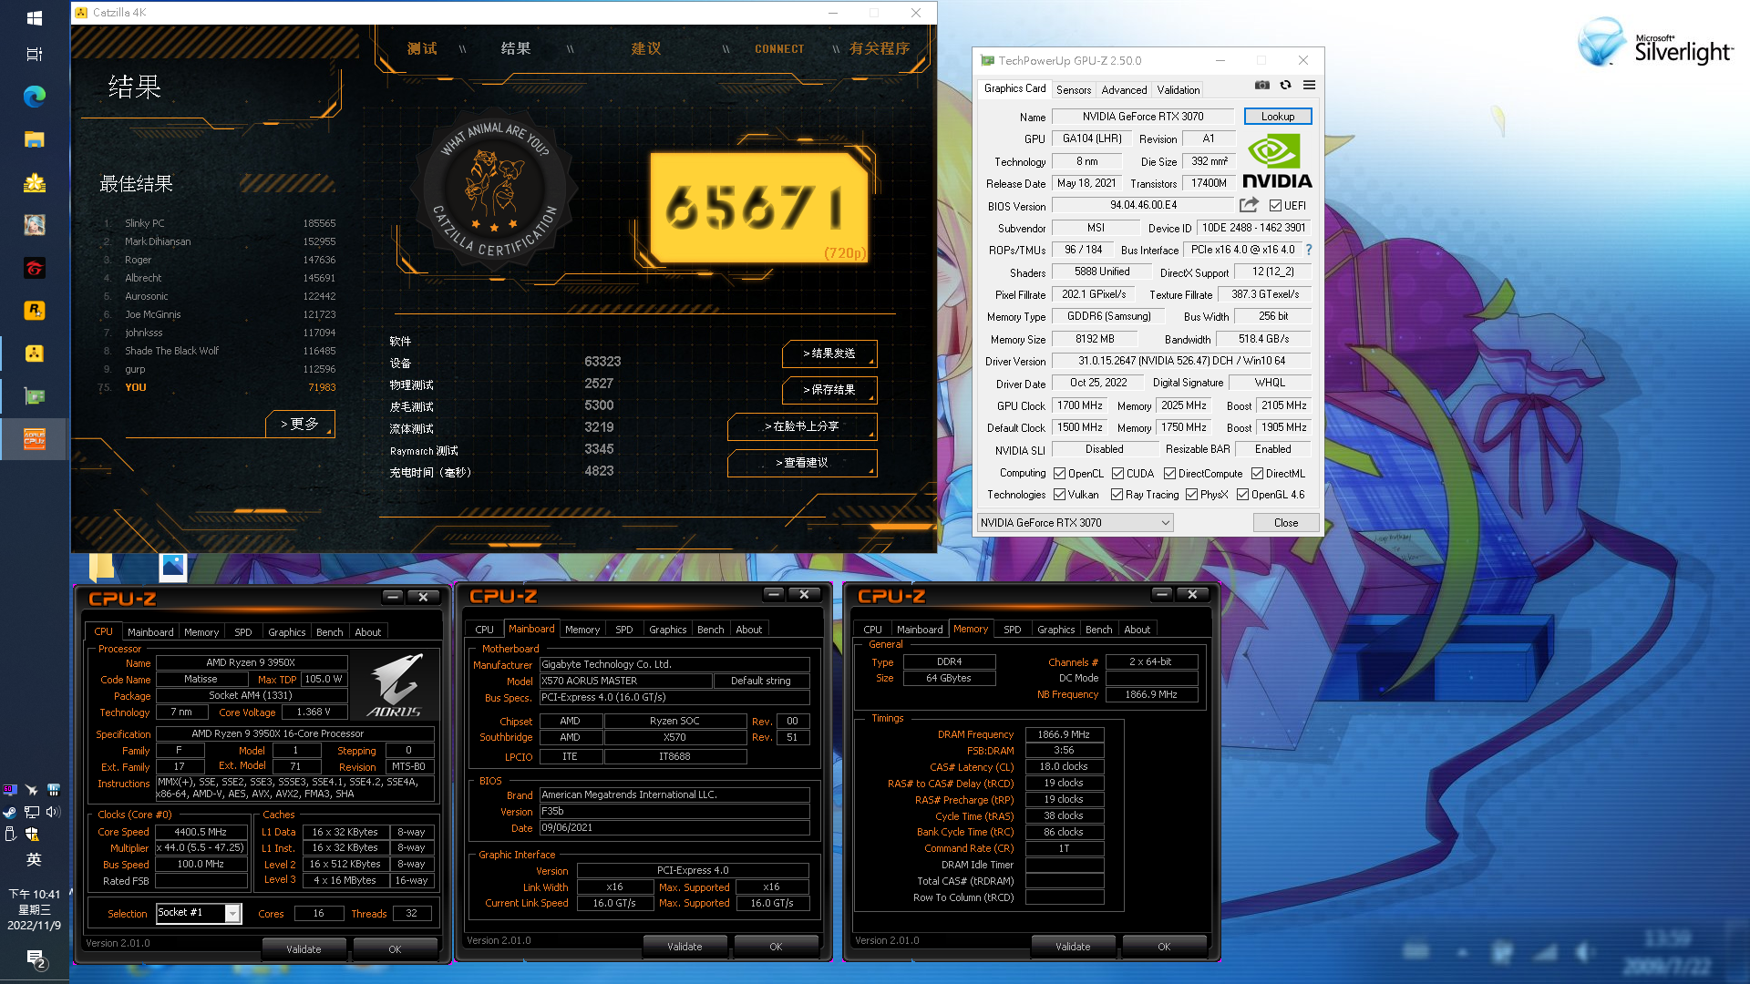Open the Windows Start menu
This screenshot has width=1750, height=984.
coord(34,17)
